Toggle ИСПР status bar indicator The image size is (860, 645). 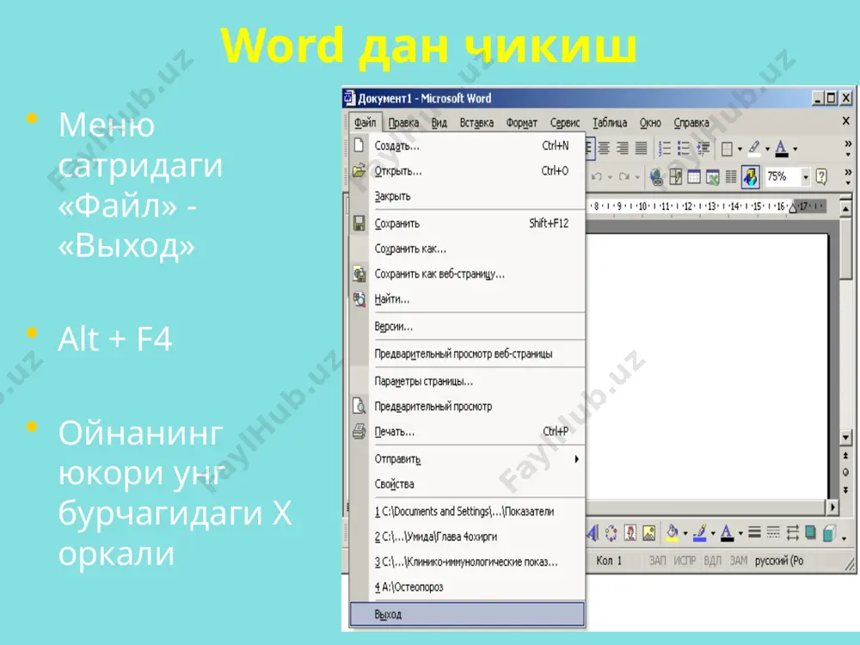pos(685,561)
